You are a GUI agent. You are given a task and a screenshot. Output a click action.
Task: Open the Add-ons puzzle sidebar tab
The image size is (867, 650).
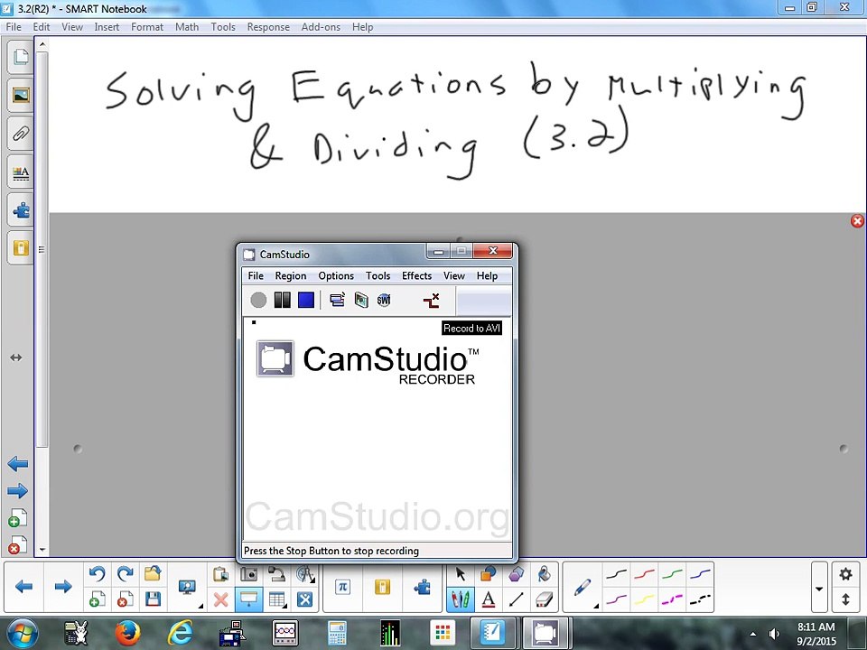pos(21,210)
